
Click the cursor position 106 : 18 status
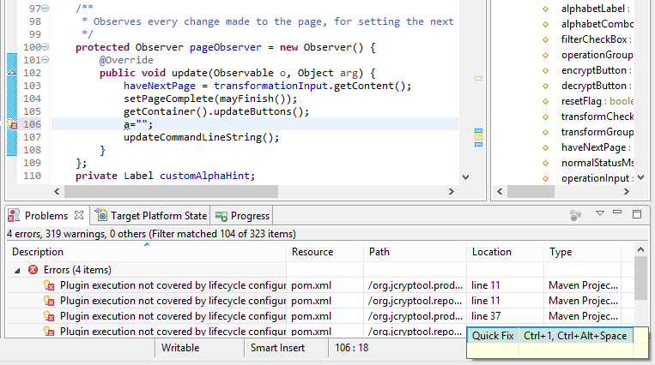pos(352,348)
